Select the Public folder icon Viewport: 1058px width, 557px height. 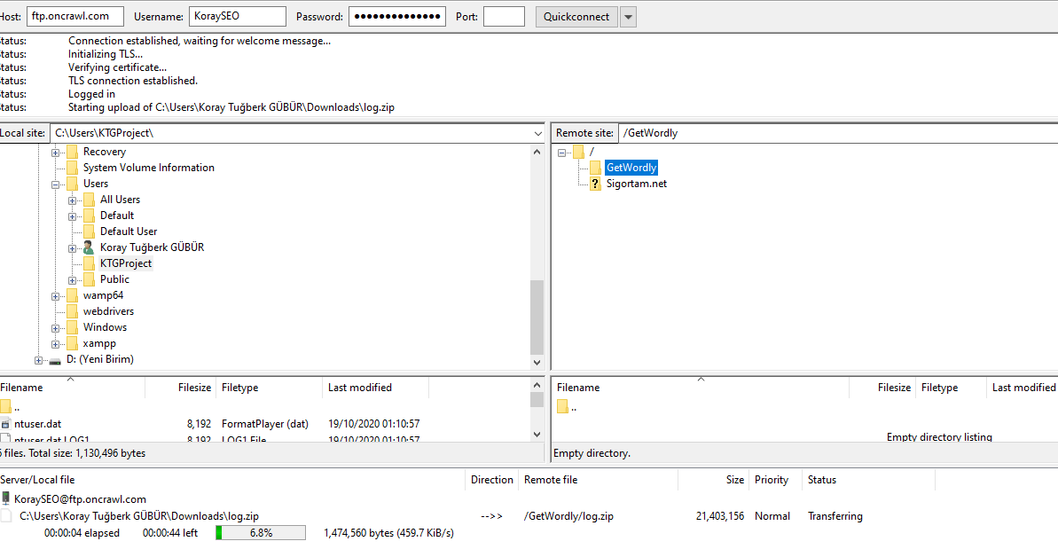tap(89, 279)
